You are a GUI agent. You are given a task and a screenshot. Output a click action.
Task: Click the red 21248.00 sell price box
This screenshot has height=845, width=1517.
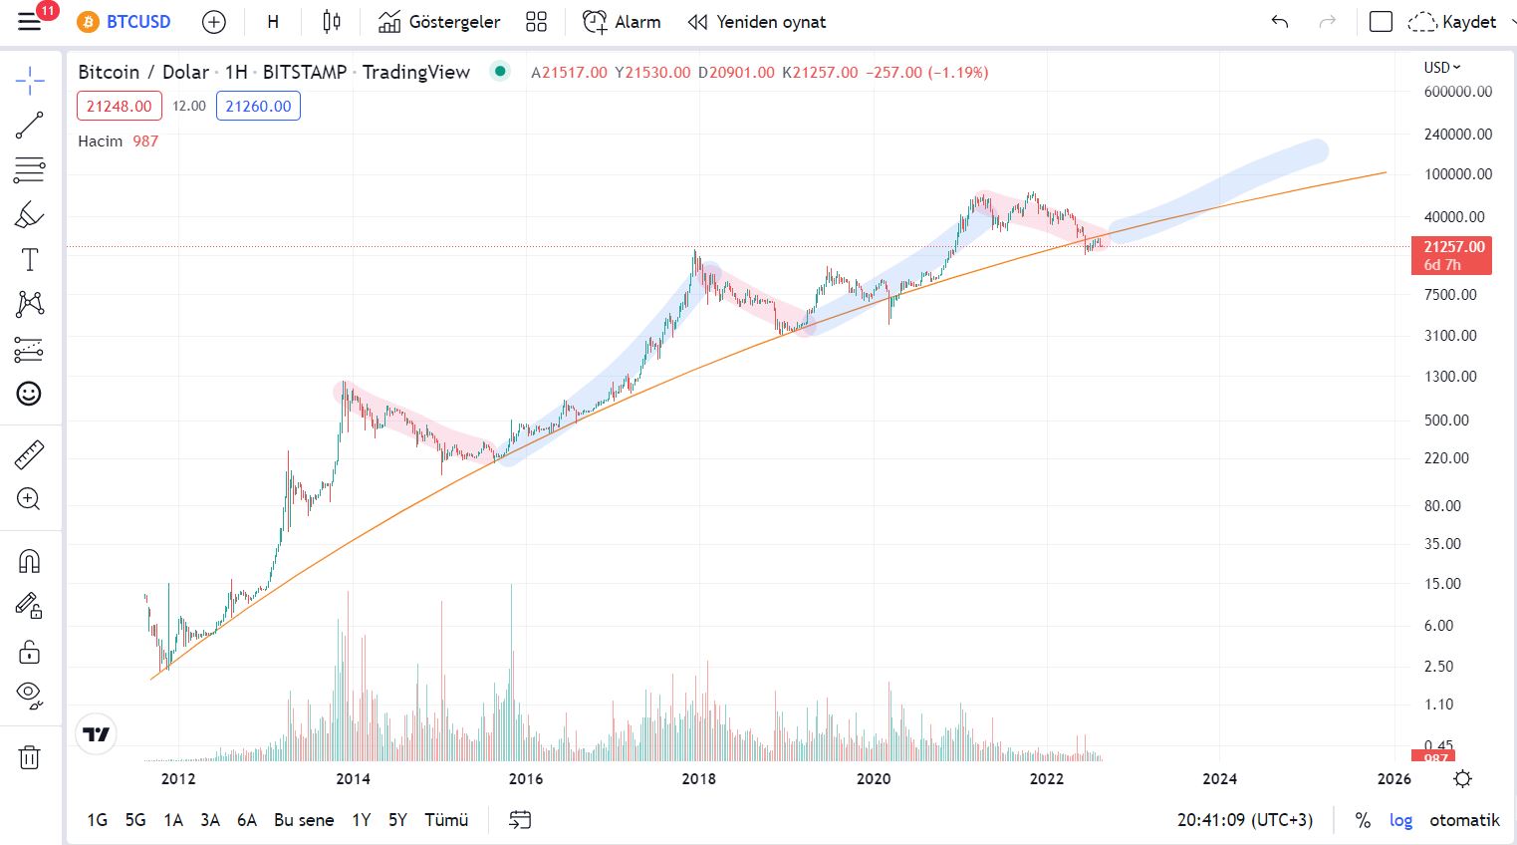pos(120,106)
